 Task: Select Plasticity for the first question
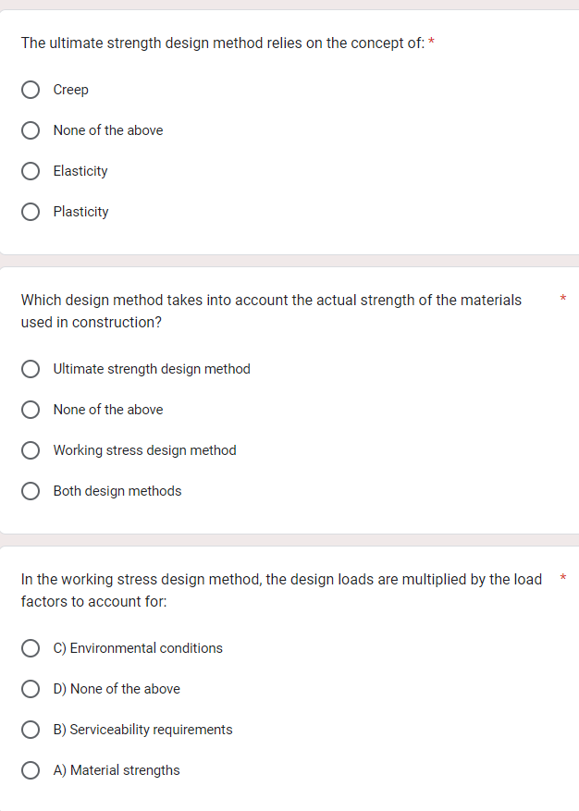pos(31,212)
